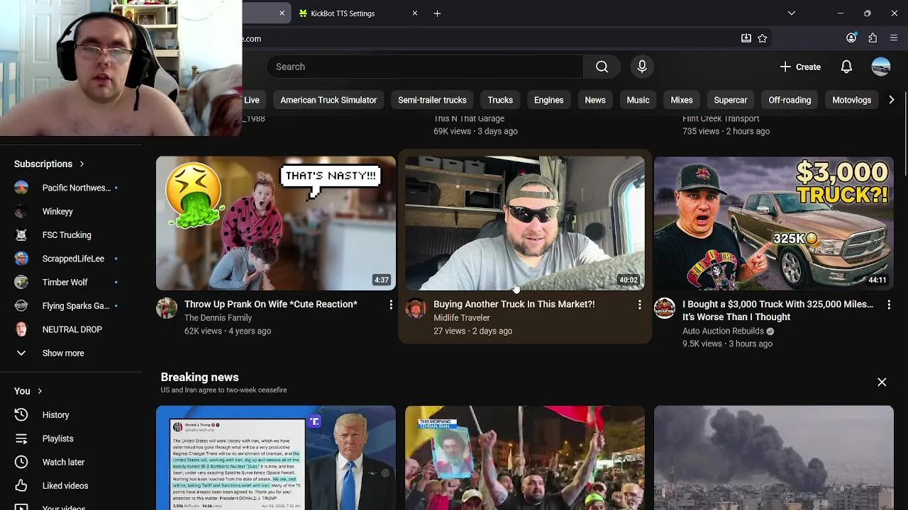Select the Music chip
The image size is (908, 510).
638,100
